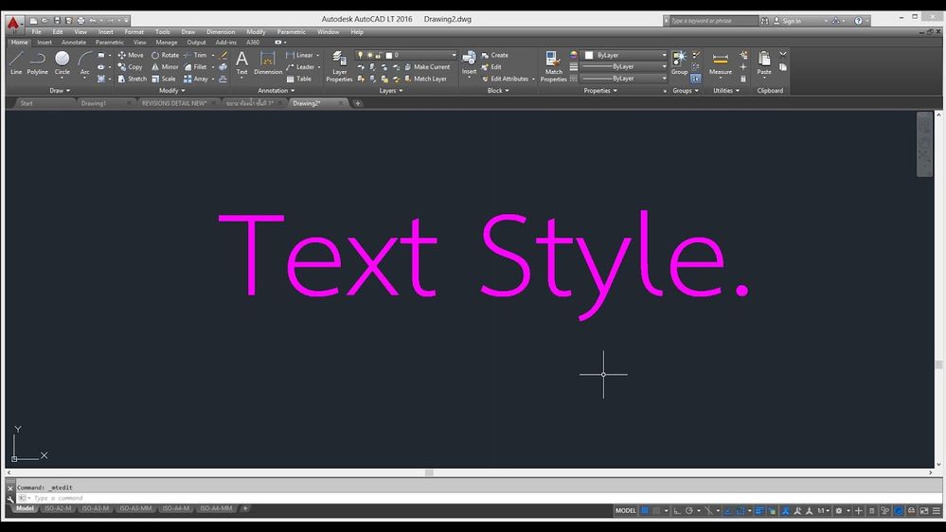Open the File menu
The height and width of the screenshot is (532, 946).
pyautogui.click(x=36, y=32)
